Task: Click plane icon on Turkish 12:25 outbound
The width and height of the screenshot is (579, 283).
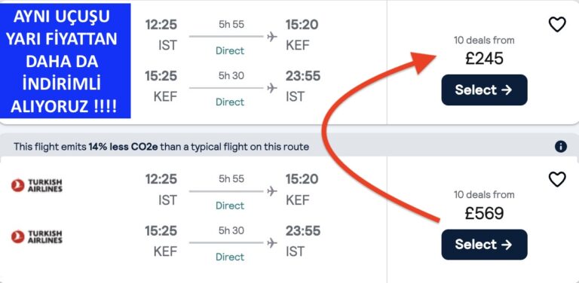Action: pyautogui.click(x=271, y=191)
